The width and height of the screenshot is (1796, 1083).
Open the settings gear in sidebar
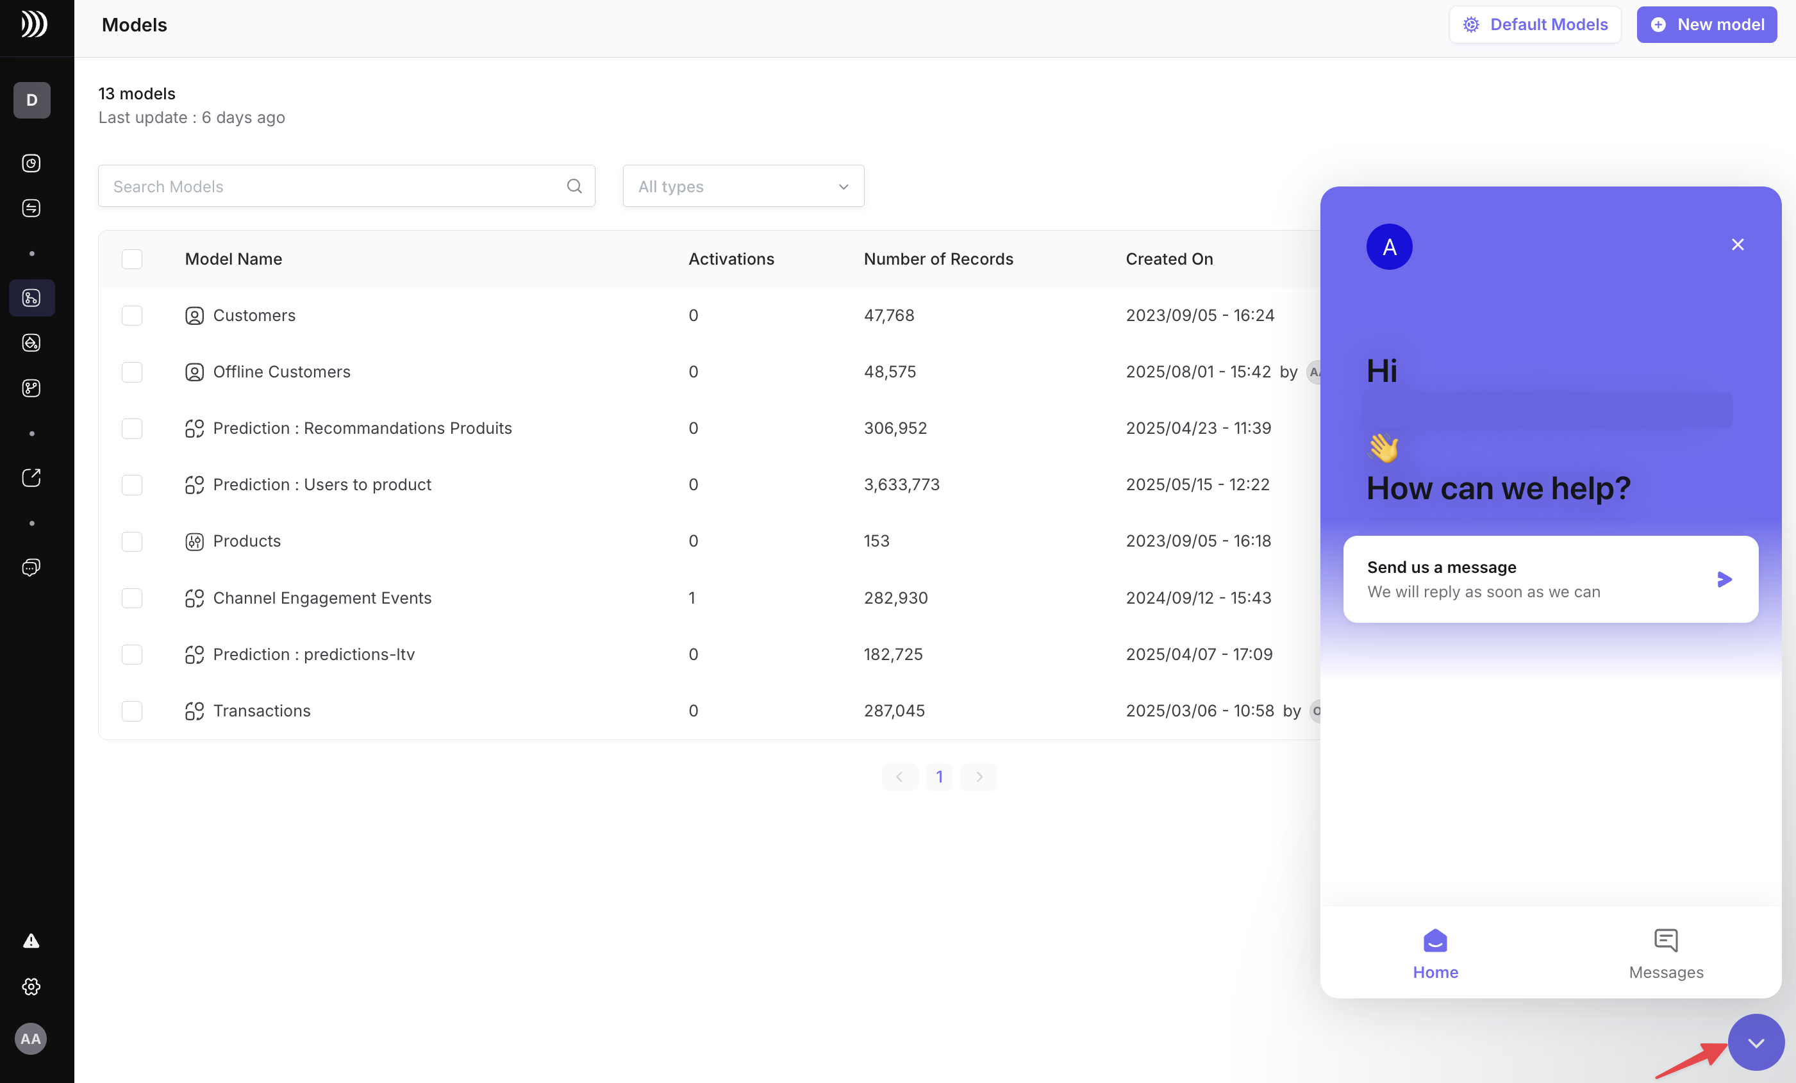point(31,986)
